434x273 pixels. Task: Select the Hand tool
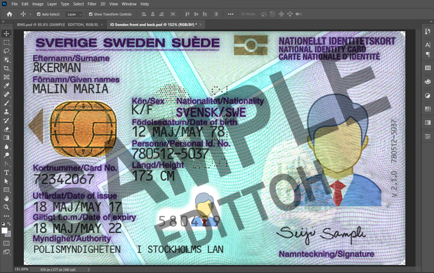[x=6, y=198]
